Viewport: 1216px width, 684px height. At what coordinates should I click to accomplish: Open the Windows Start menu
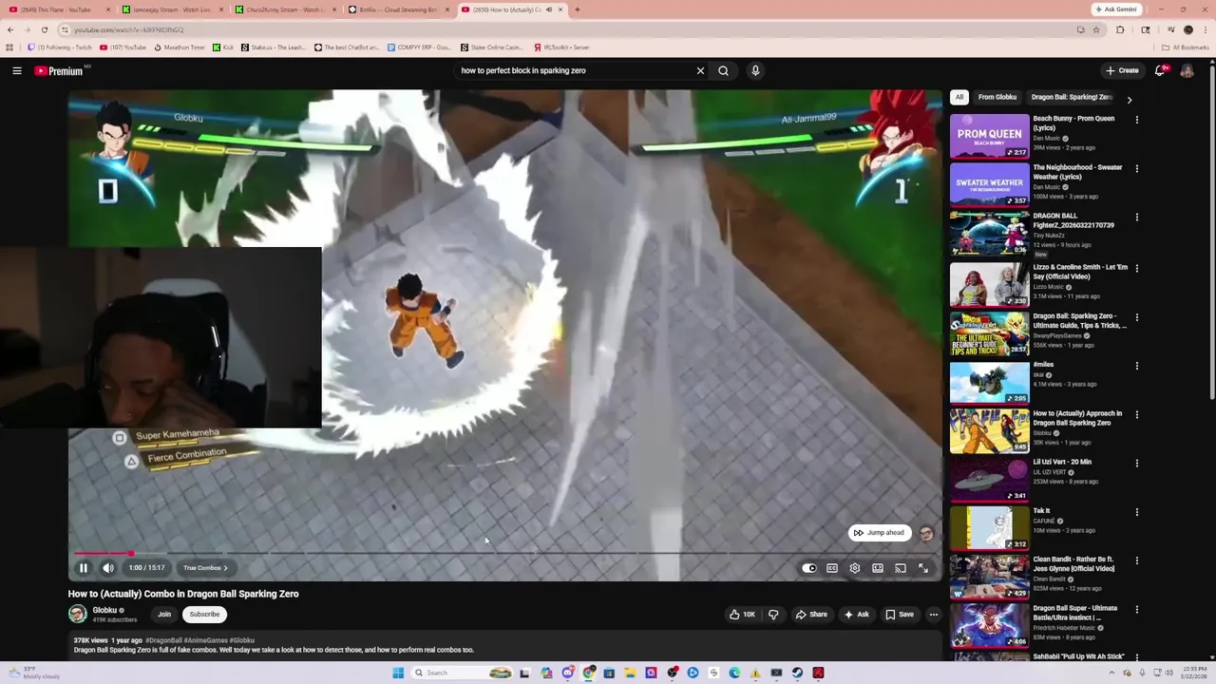coord(398,673)
